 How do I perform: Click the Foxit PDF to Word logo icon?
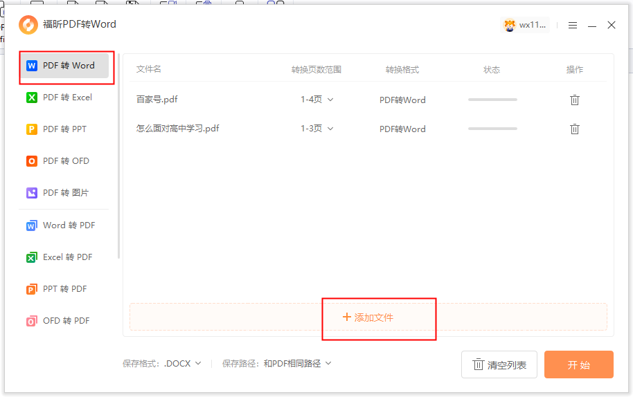[x=28, y=25]
